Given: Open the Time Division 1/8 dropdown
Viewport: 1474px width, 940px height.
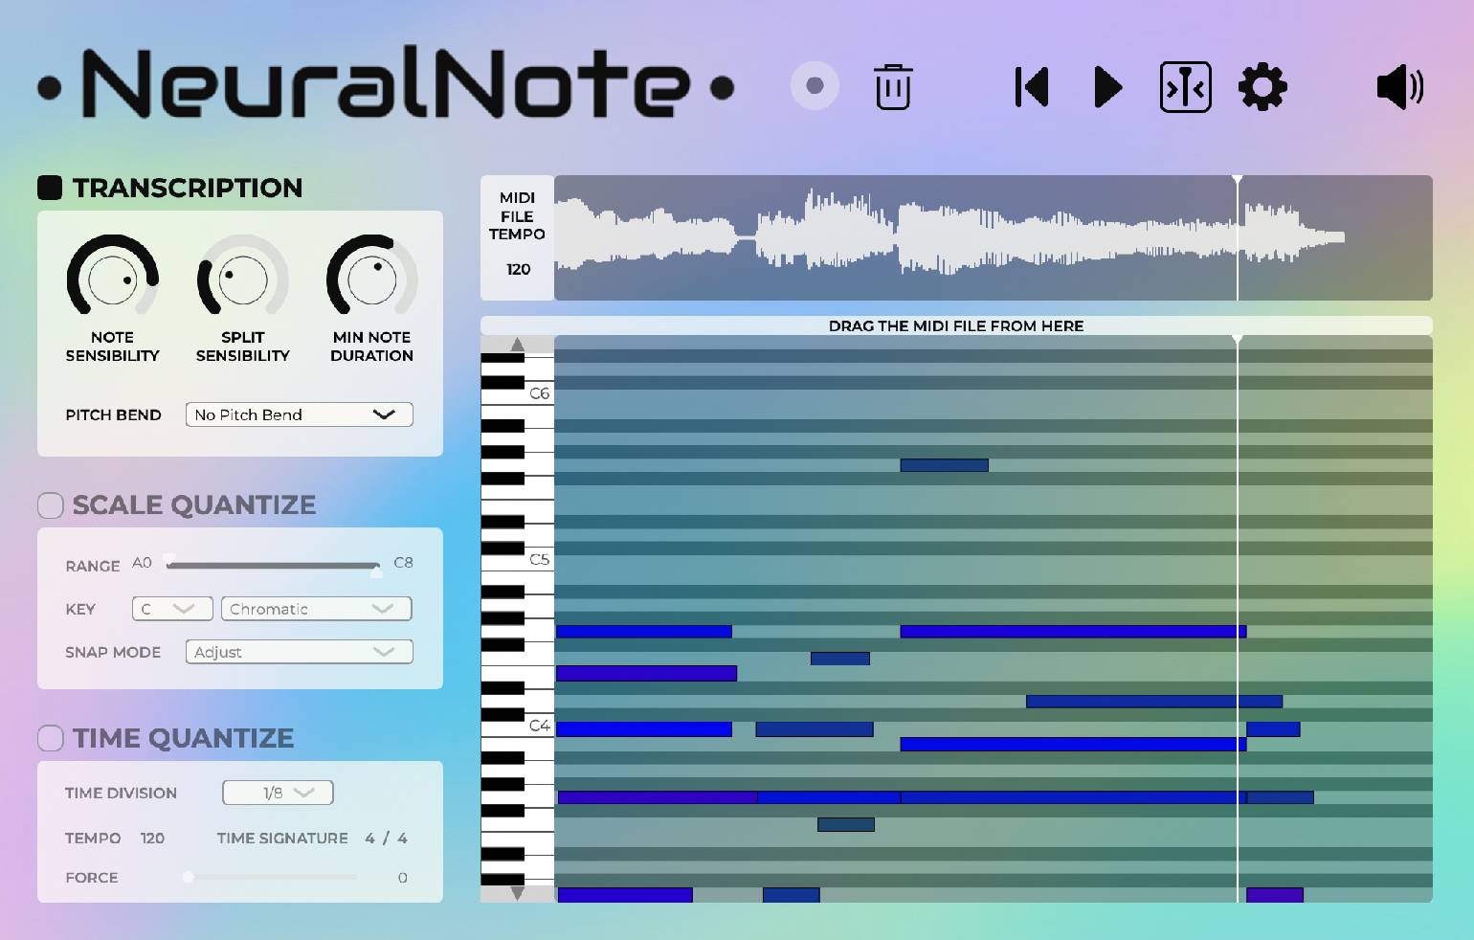Looking at the screenshot, I should pos(278,793).
